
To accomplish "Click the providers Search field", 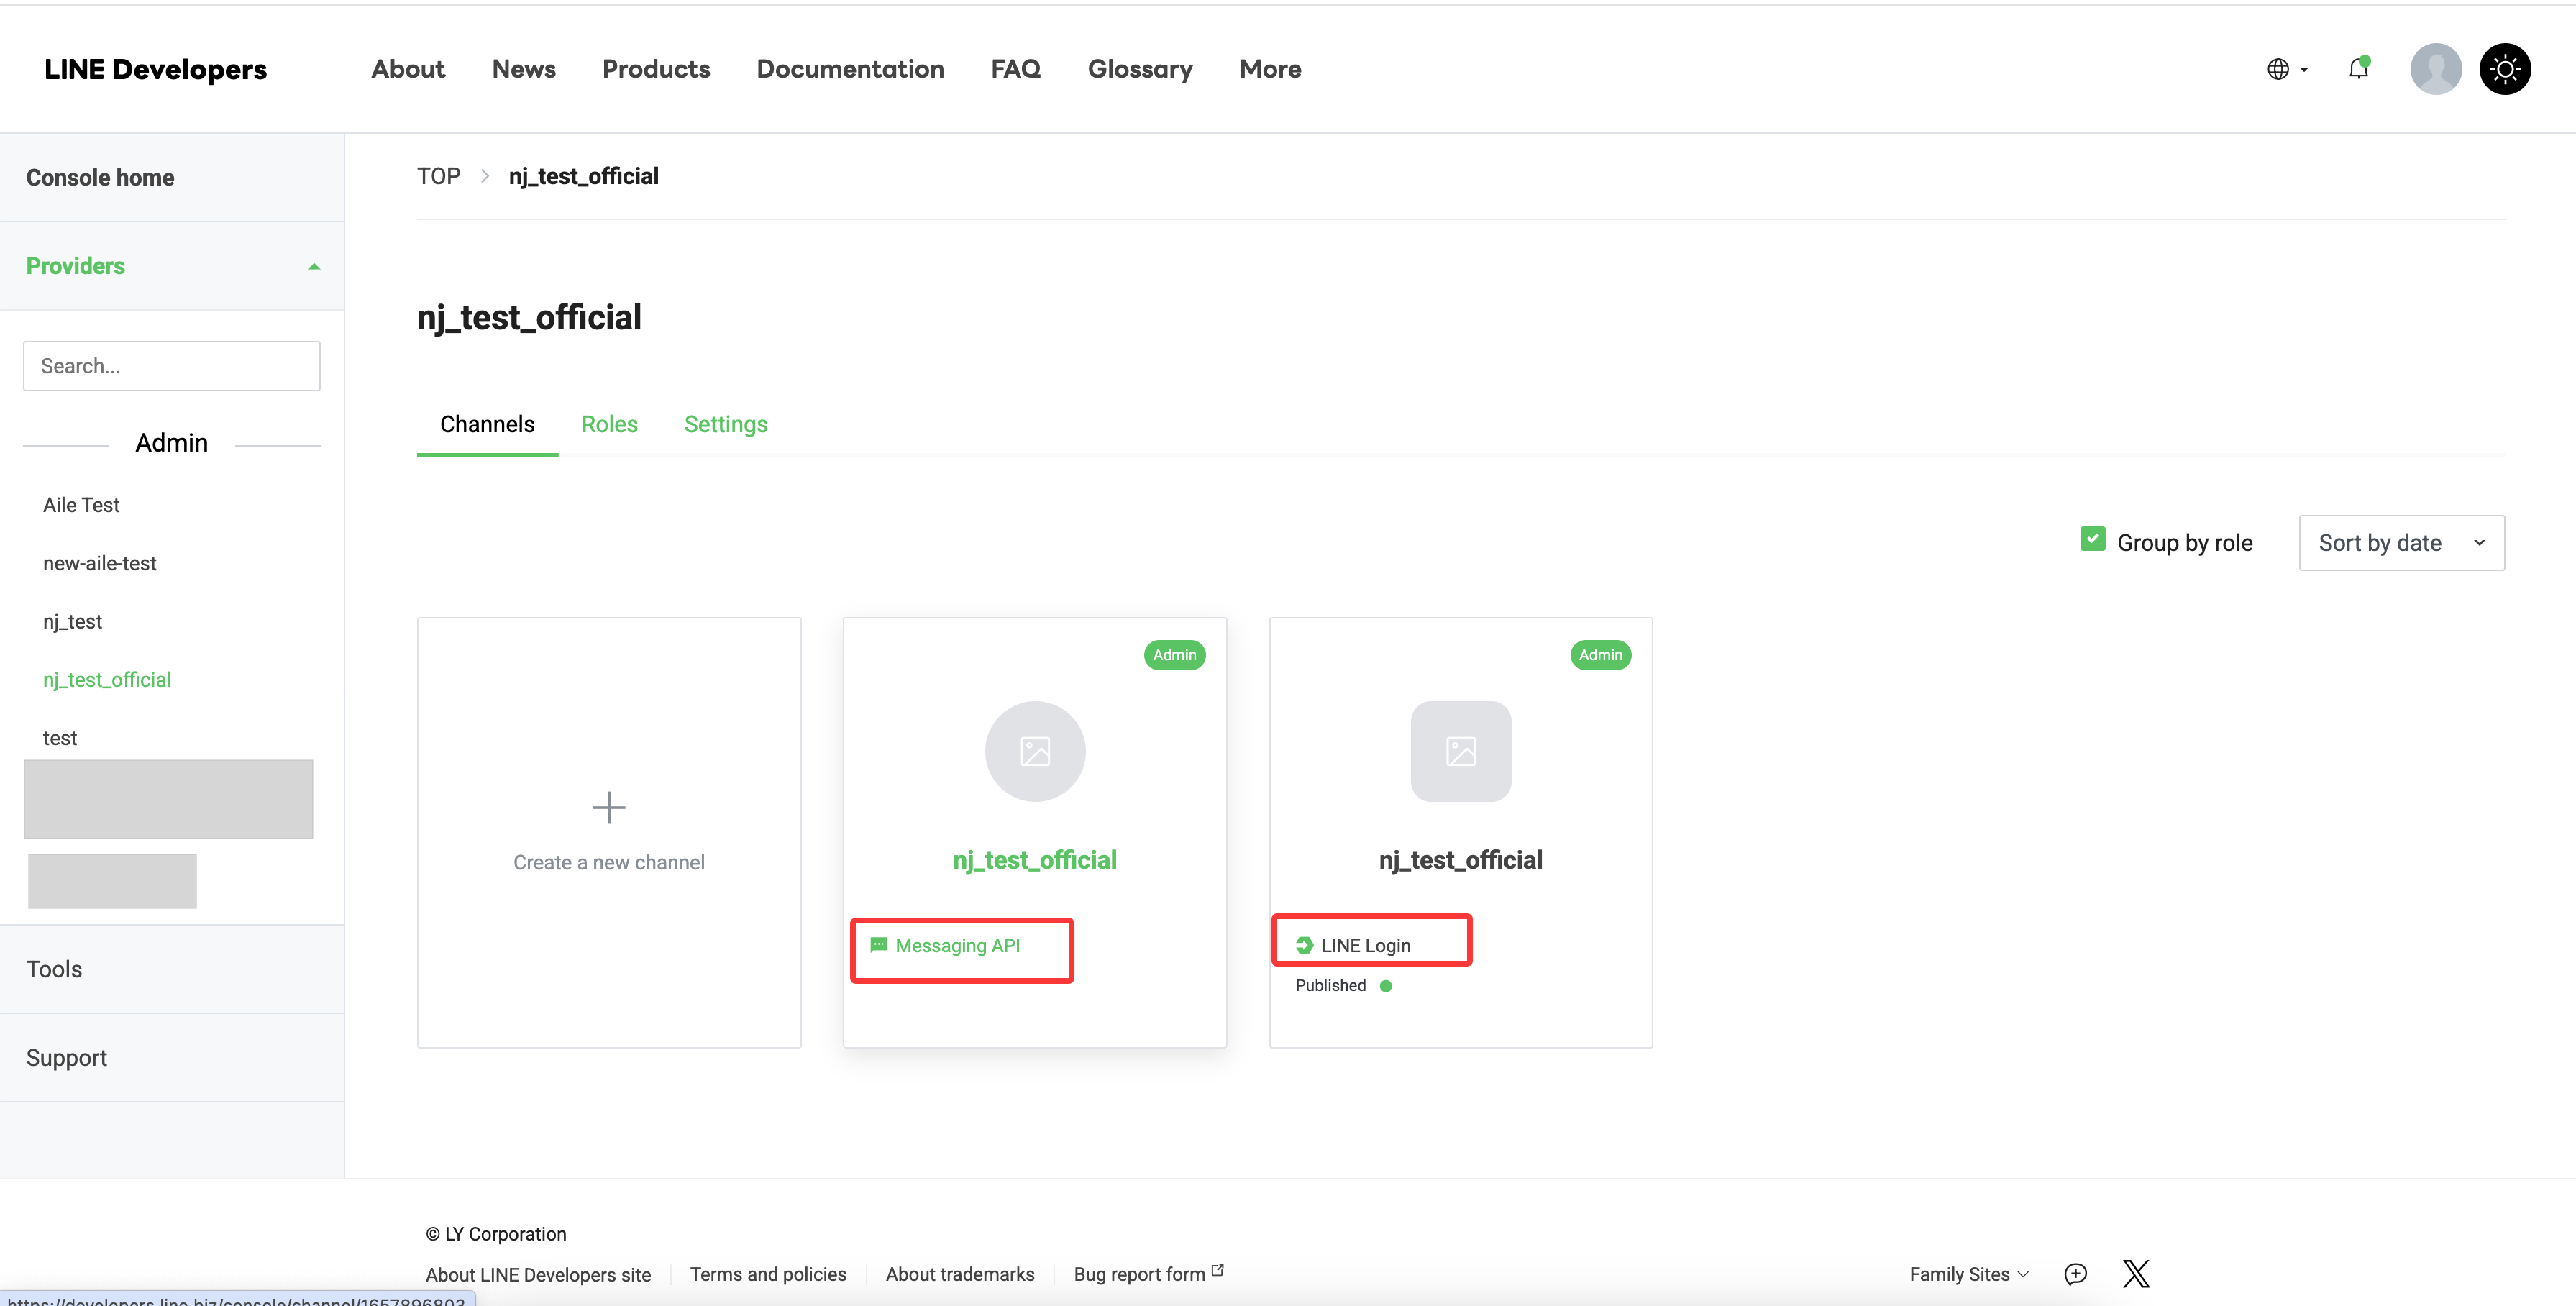I will [x=171, y=366].
